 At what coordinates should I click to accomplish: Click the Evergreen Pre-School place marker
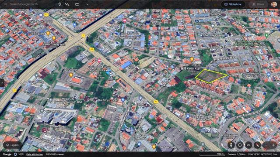(212, 26)
